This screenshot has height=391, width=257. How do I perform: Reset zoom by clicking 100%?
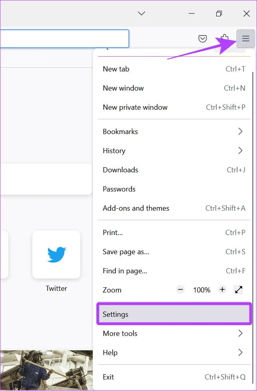pos(201,290)
